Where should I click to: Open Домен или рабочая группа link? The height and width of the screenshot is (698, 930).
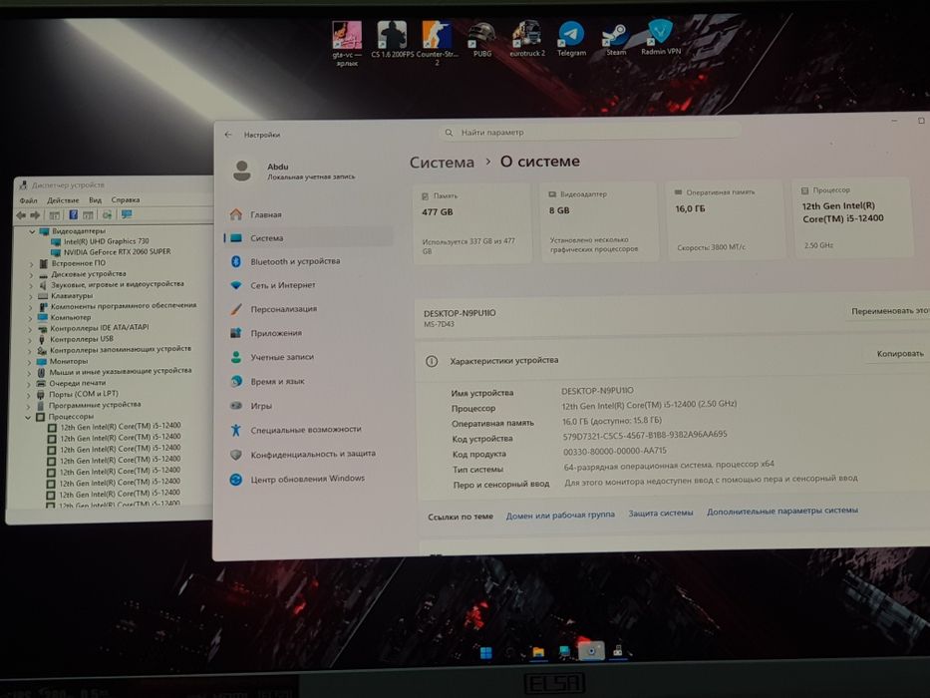point(560,516)
